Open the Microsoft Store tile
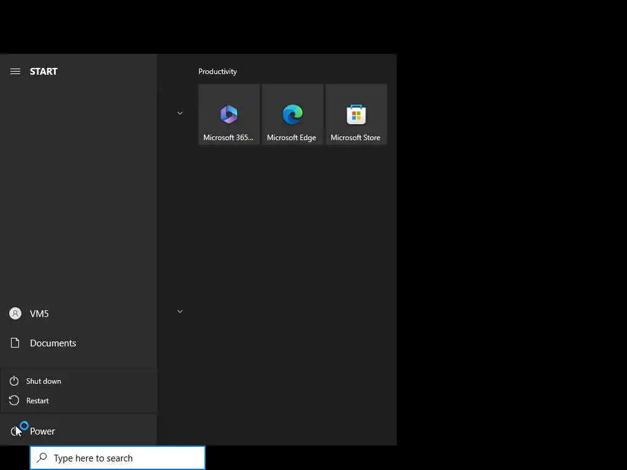627x470 pixels. coord(356,114)
